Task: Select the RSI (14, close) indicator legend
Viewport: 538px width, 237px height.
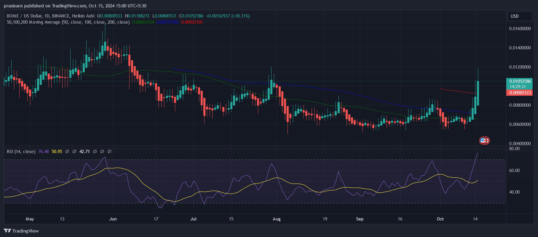Action: pyautogui.click(x=21, y=152)
